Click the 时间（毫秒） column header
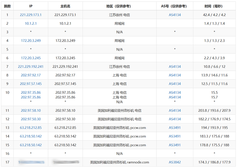237x168 pixels. [x=214, y=6]
